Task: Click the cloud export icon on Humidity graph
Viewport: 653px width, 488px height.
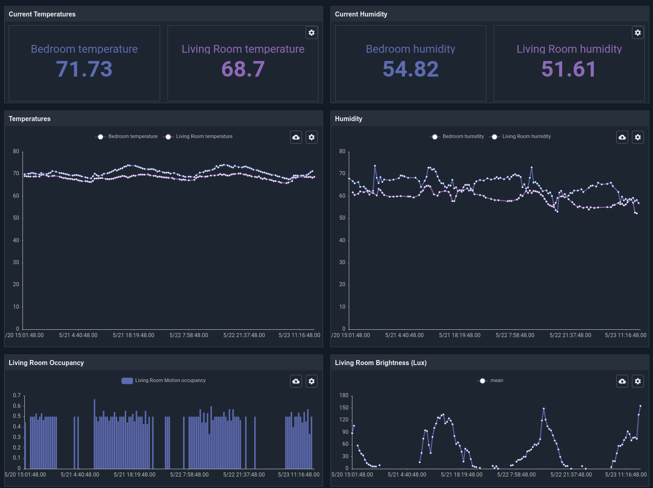Action: (x=622, y=137)
